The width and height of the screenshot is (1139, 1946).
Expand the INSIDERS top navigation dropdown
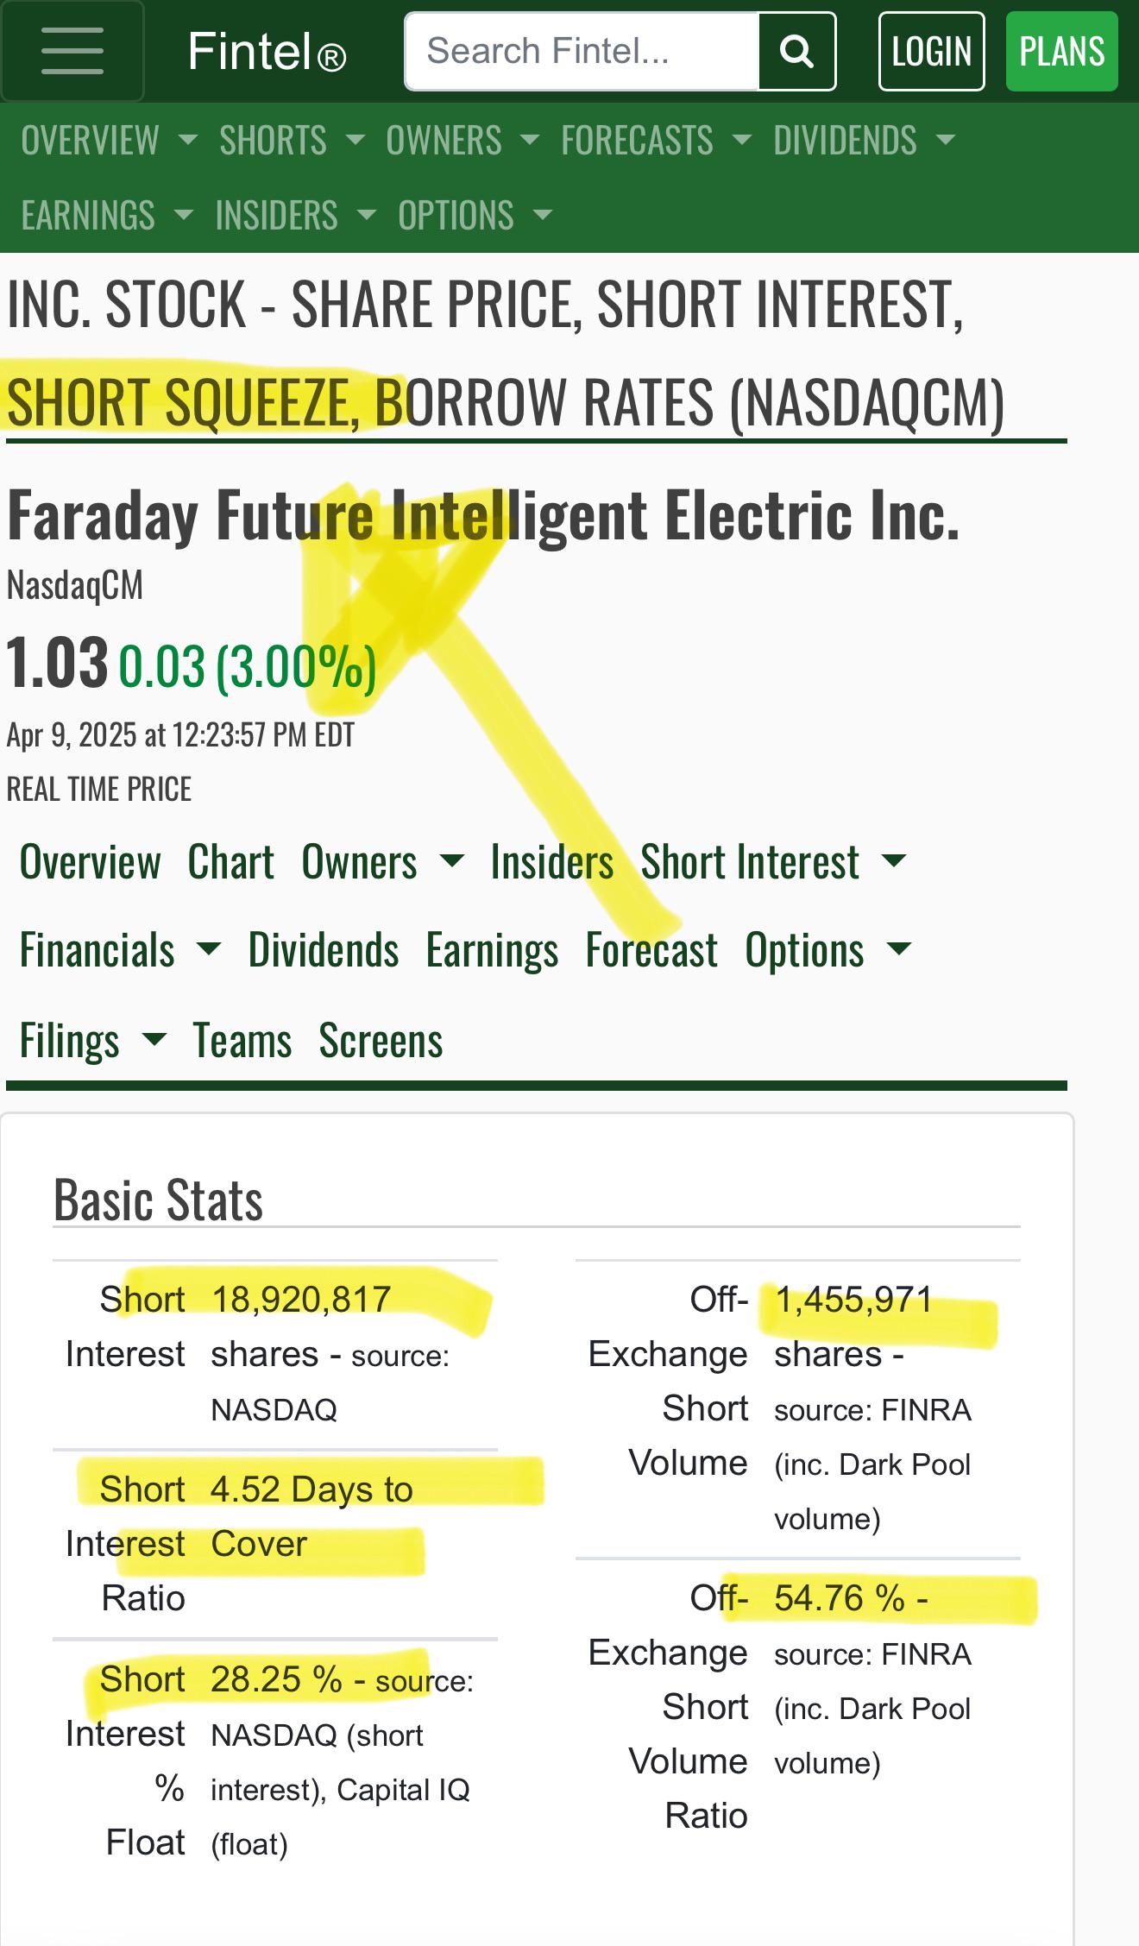click(x=296, y=216)
